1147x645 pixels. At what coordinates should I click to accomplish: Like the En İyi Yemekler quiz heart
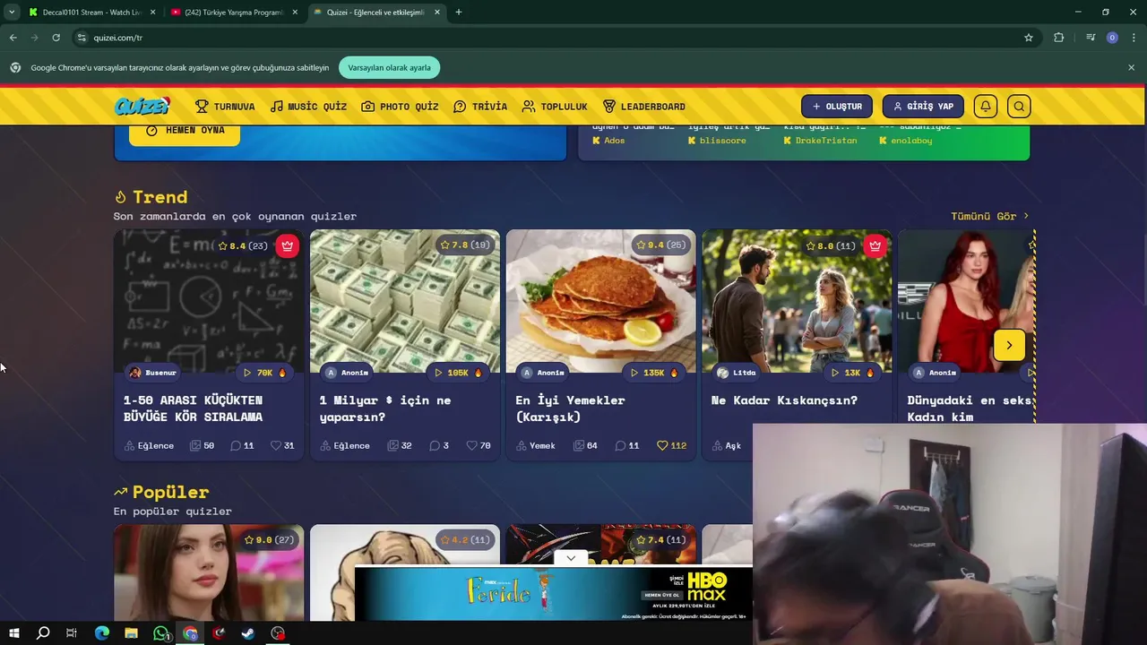coord(662,445)
